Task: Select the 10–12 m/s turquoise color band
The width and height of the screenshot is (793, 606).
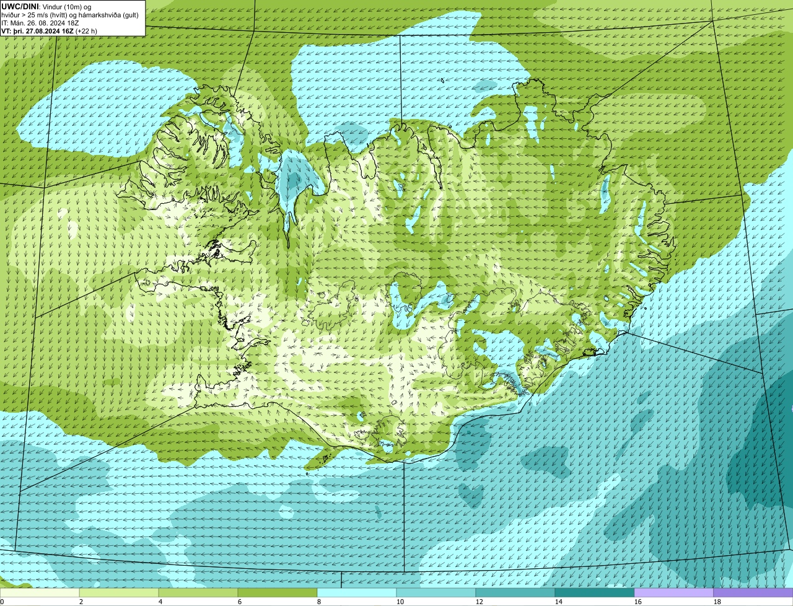Action: [436, 593]
